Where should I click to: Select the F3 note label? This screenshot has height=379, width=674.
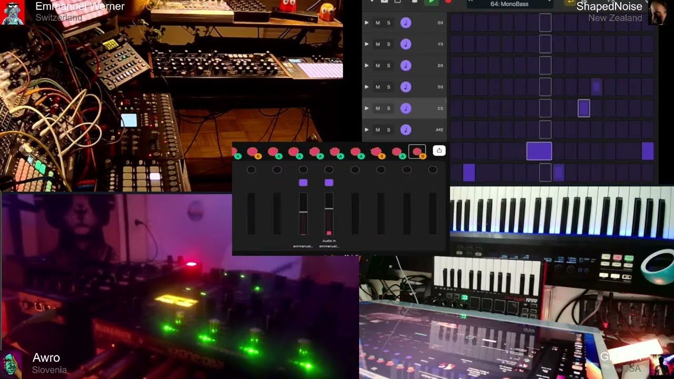(440, 44)
